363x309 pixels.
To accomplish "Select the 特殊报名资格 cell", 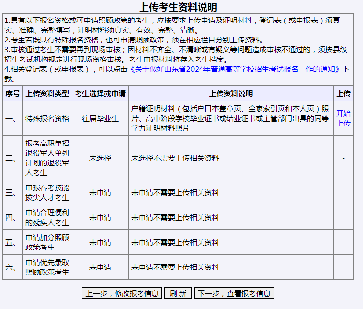I will coord(47,118).
